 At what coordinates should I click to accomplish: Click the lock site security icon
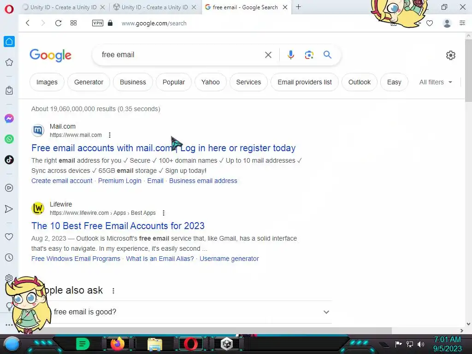pos(110,23)
